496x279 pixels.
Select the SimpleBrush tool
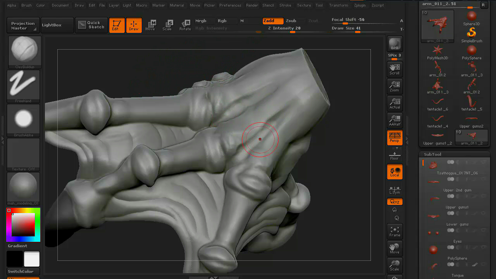472,35
